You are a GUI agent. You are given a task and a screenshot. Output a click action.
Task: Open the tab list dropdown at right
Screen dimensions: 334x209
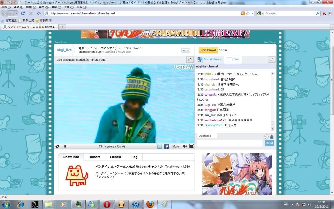[332, 27]
